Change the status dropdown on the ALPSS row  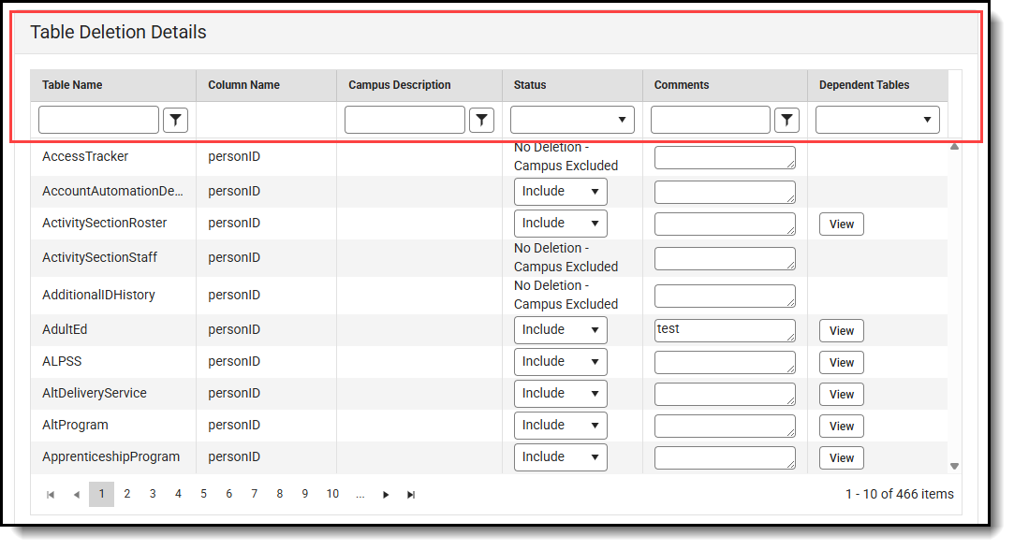coord(560,361)
